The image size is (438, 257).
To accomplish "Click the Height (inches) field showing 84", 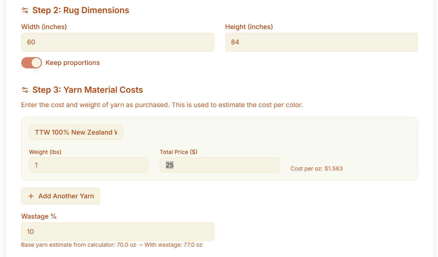I will 321,42.
